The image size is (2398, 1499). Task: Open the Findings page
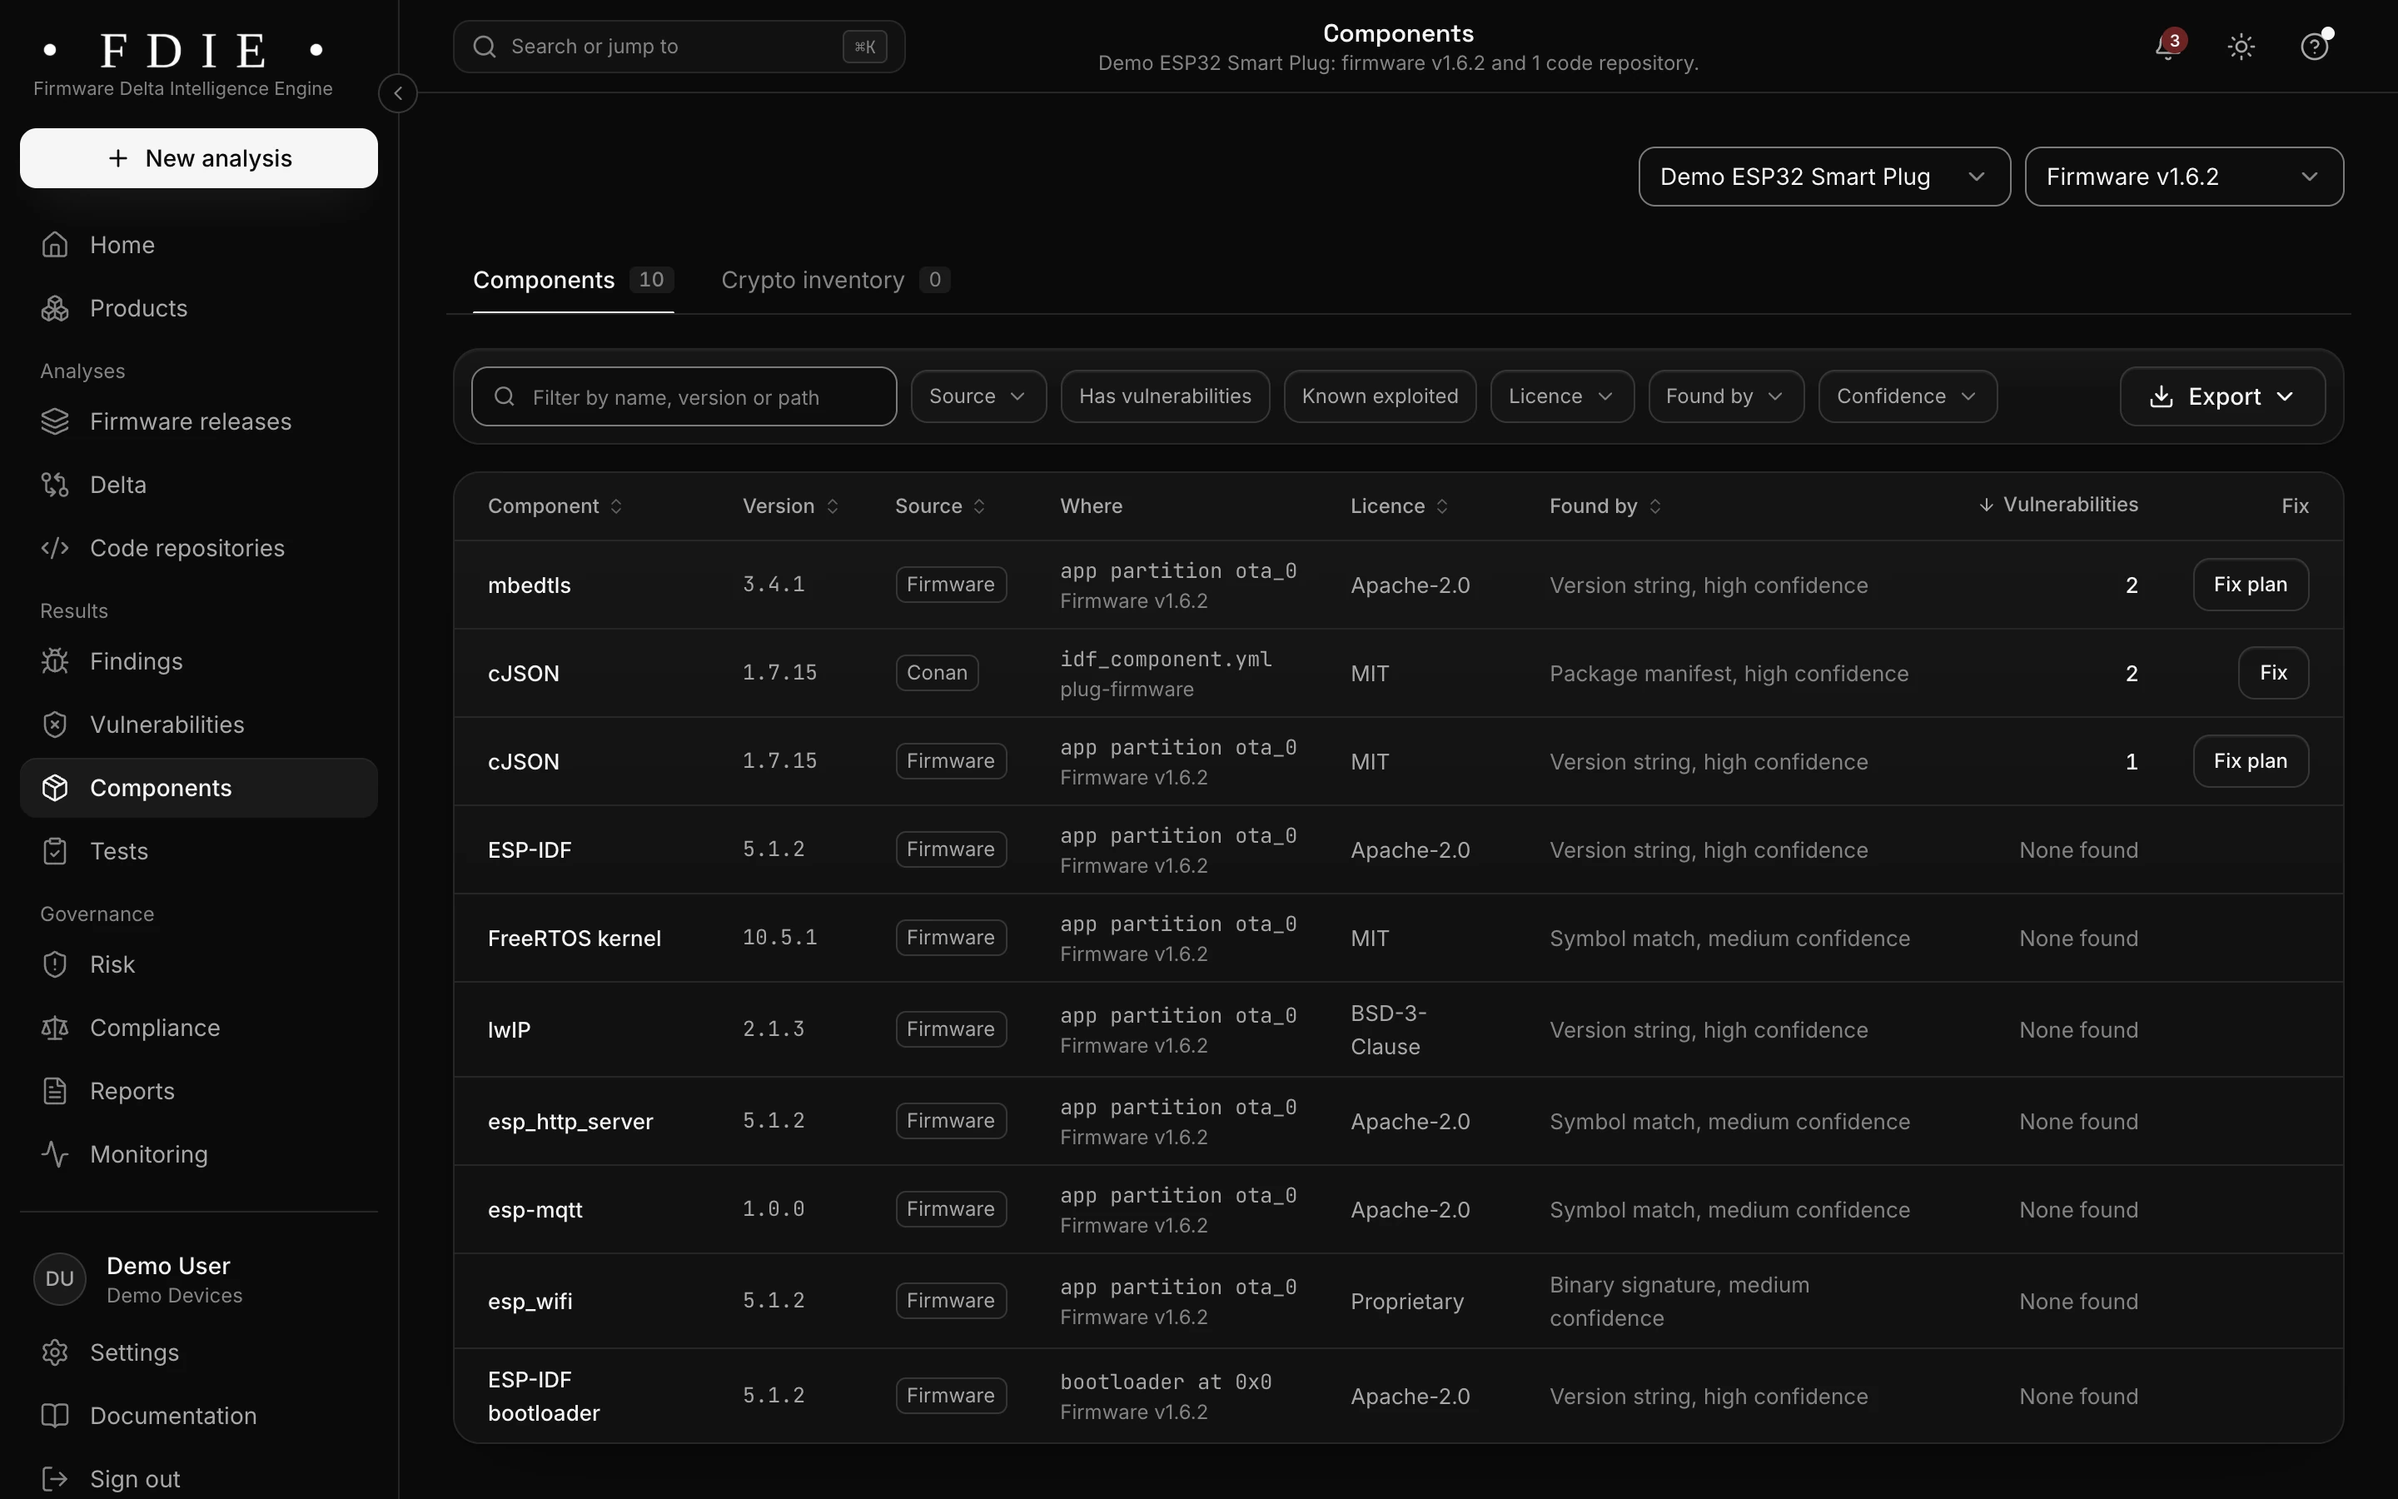(198, 661)
